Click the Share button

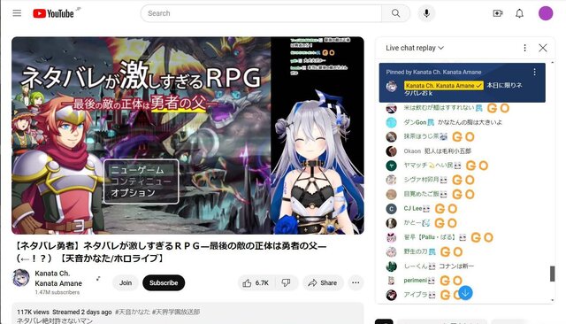[322, 282]
